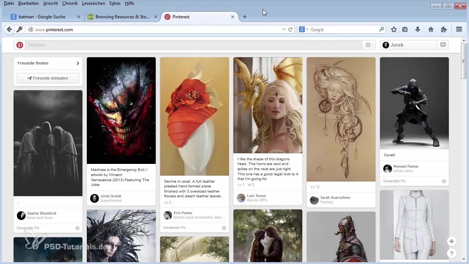Screen dimensions: 469x264
Task: Click Филипп Попов profile avatar
Action: click(x=388, y=169)
